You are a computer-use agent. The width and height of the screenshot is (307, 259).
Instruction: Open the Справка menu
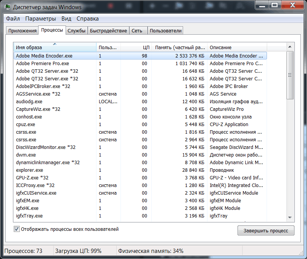(87, 19)
